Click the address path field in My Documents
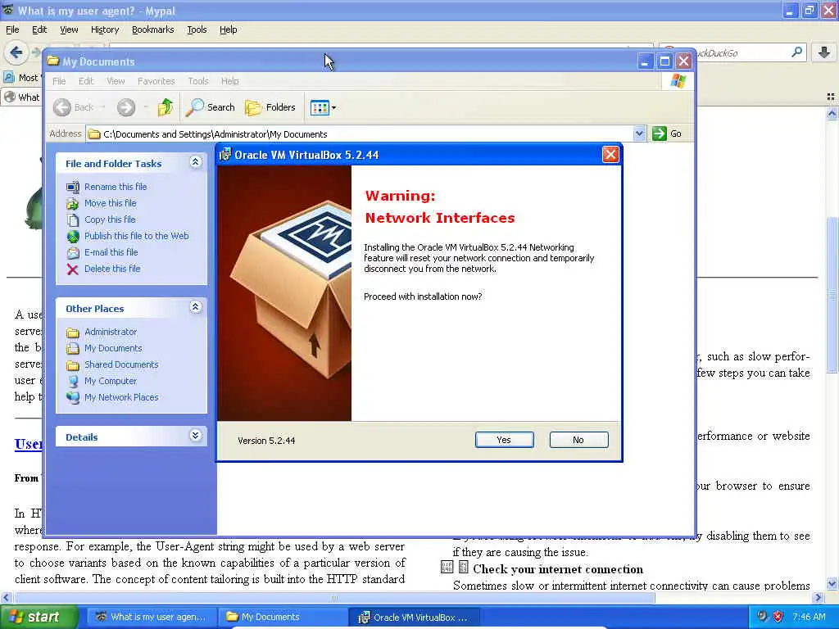Screen dimensions: 839x629 point(361,134)
